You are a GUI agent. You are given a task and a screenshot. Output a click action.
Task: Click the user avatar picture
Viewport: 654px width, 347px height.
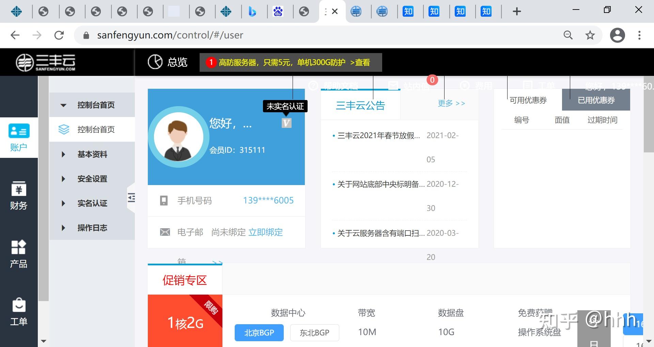pos(178,137)
